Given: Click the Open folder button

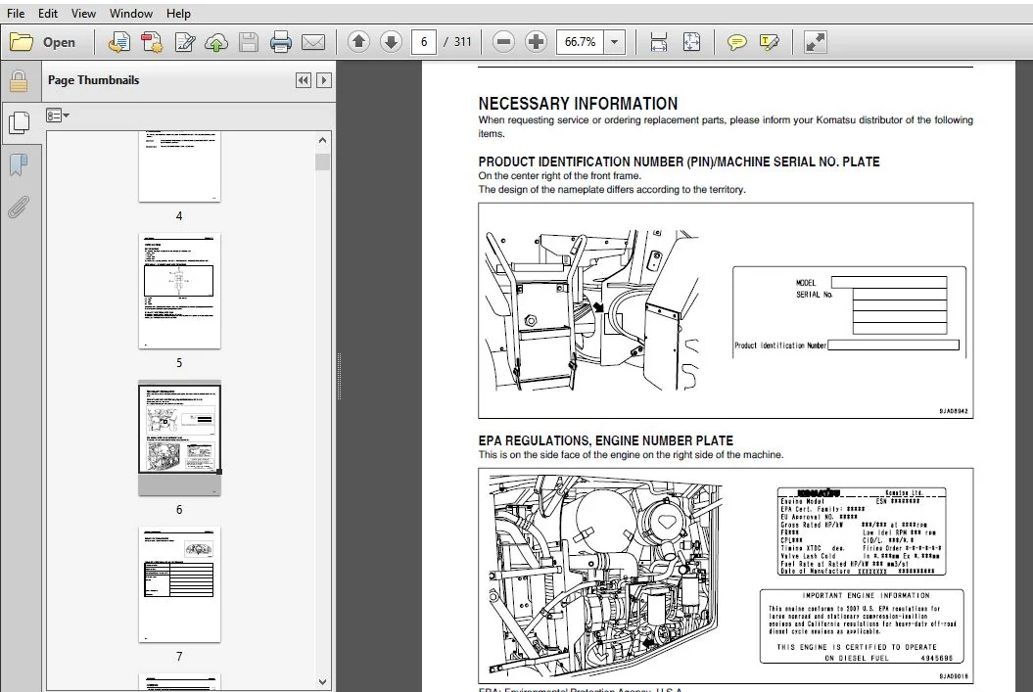Looking at the screenshot, I should coord(43,42).
